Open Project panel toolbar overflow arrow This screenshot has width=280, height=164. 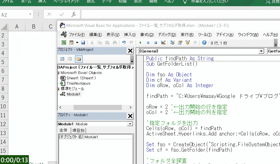[x=132, y=59]
